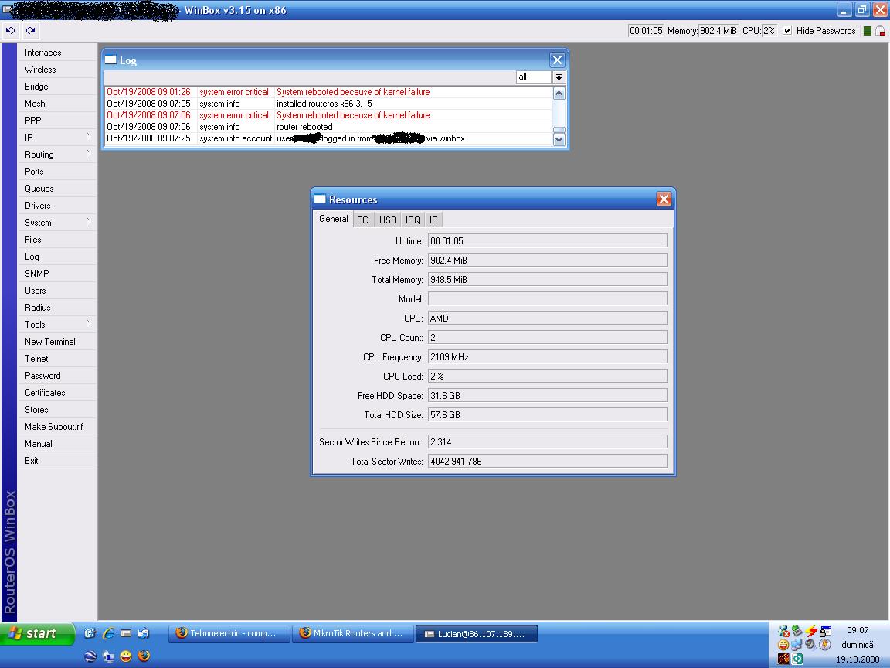
Task: Click Make Supout.rif
Action: (x=56, y=427)
